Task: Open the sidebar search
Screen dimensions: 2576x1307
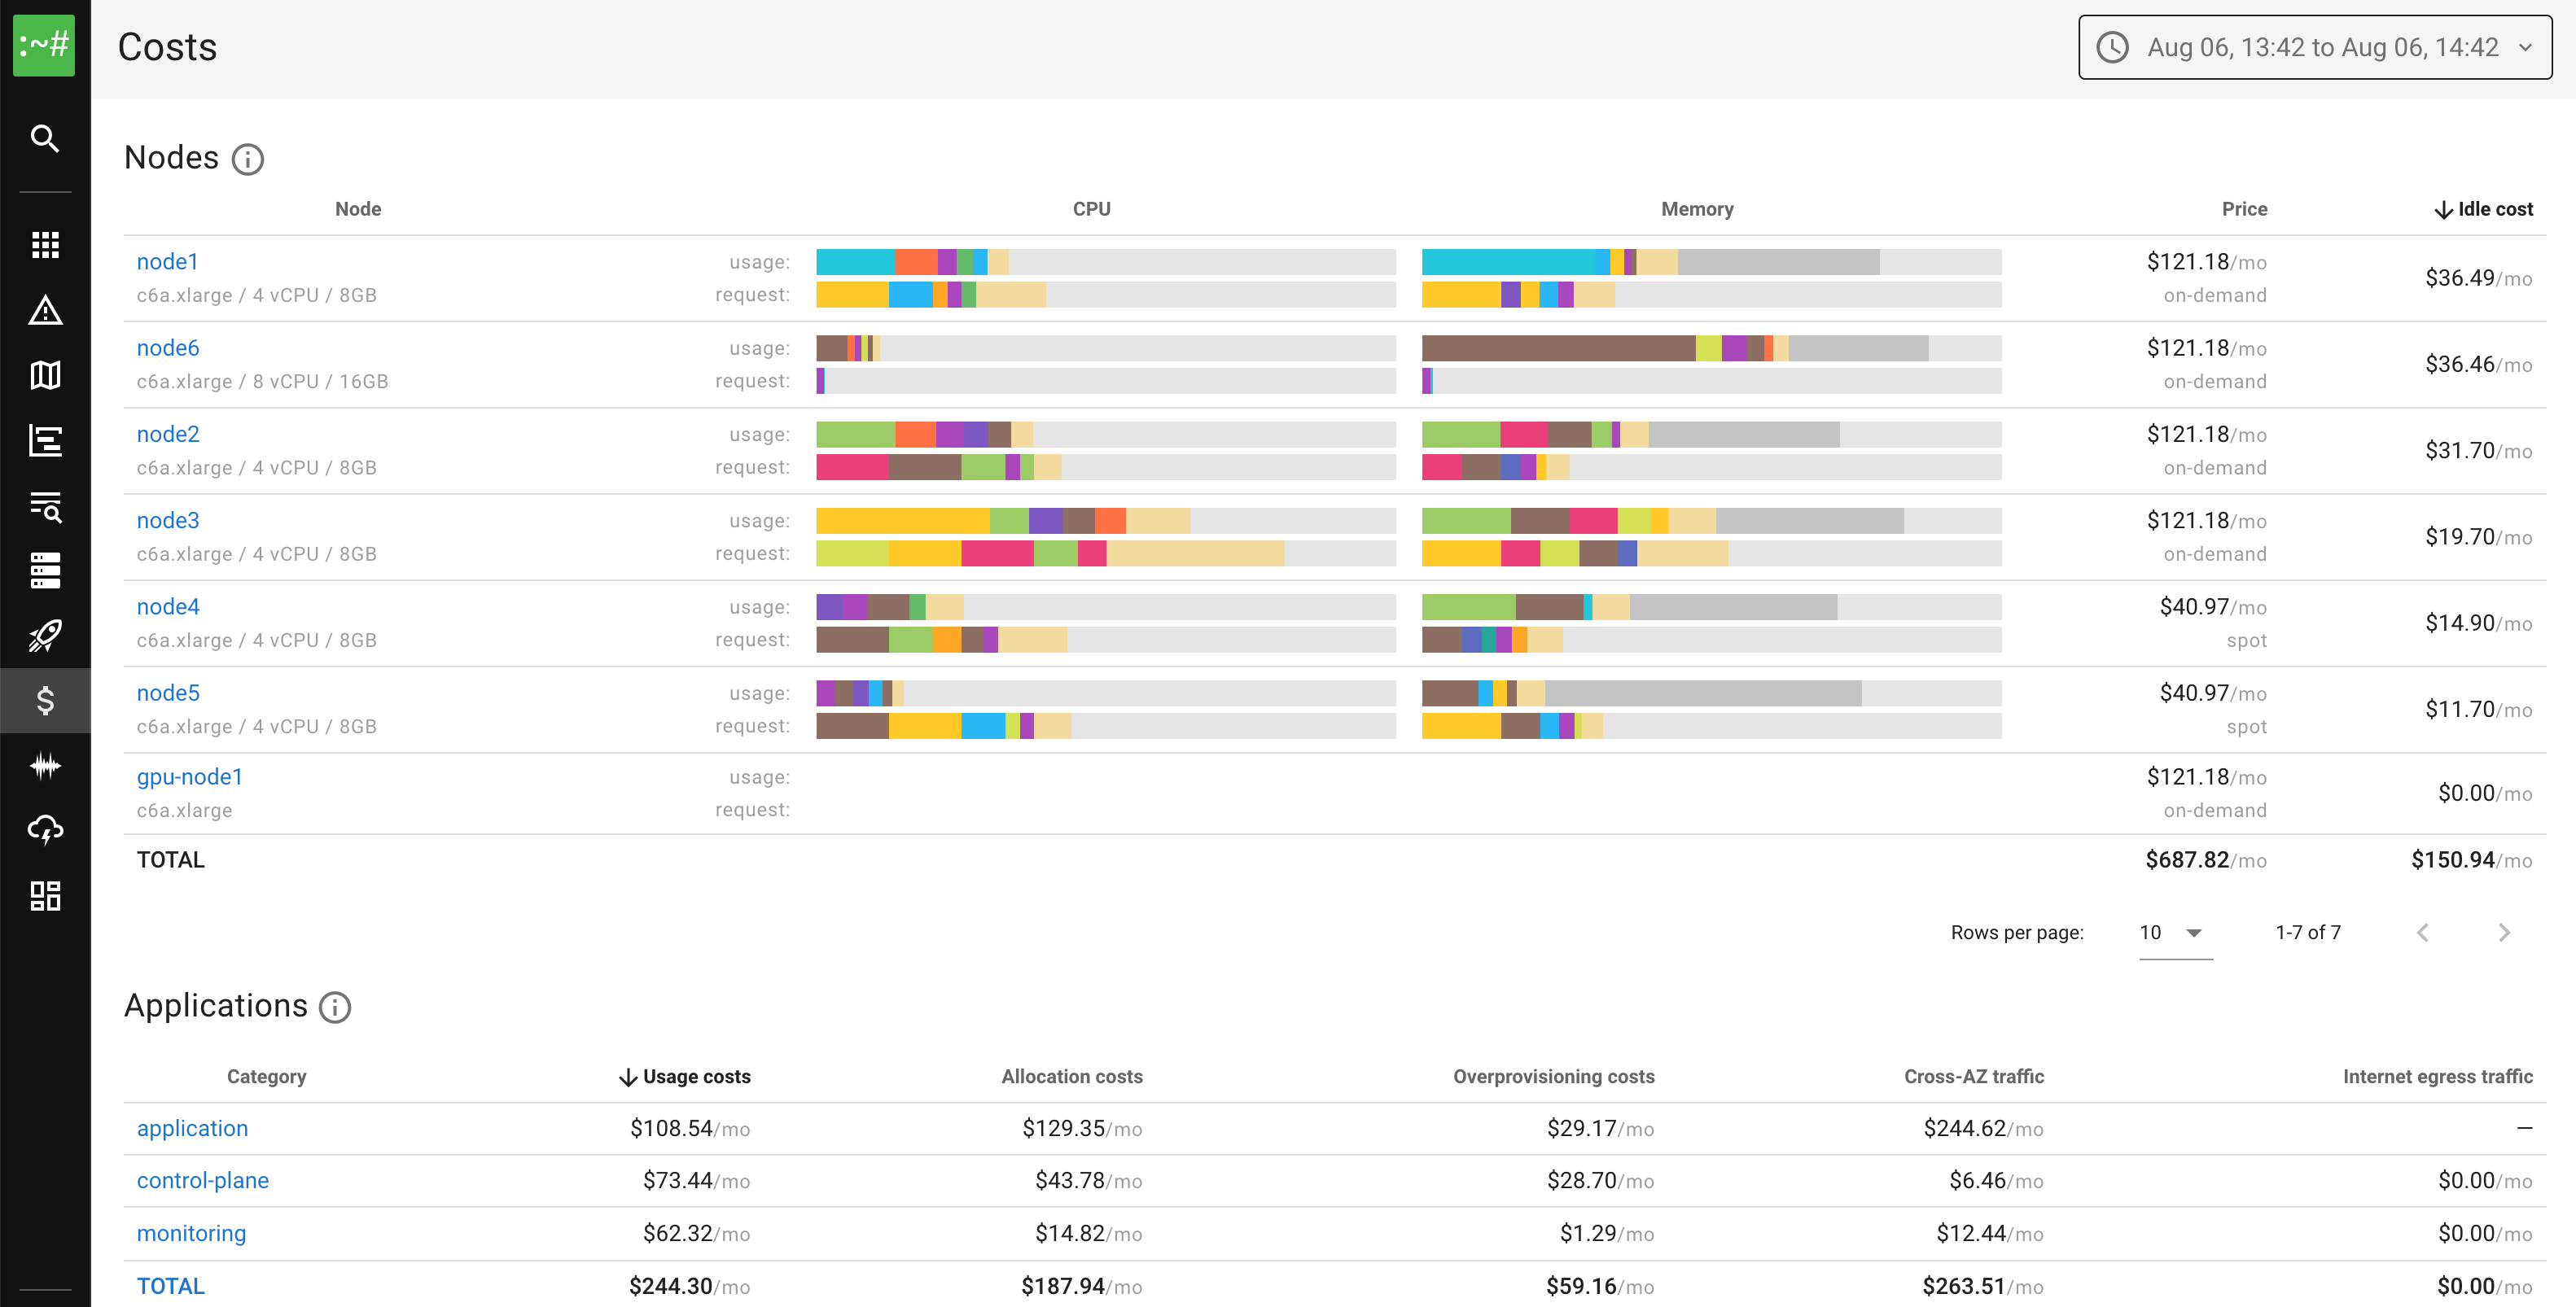Action: pos(45,139)
